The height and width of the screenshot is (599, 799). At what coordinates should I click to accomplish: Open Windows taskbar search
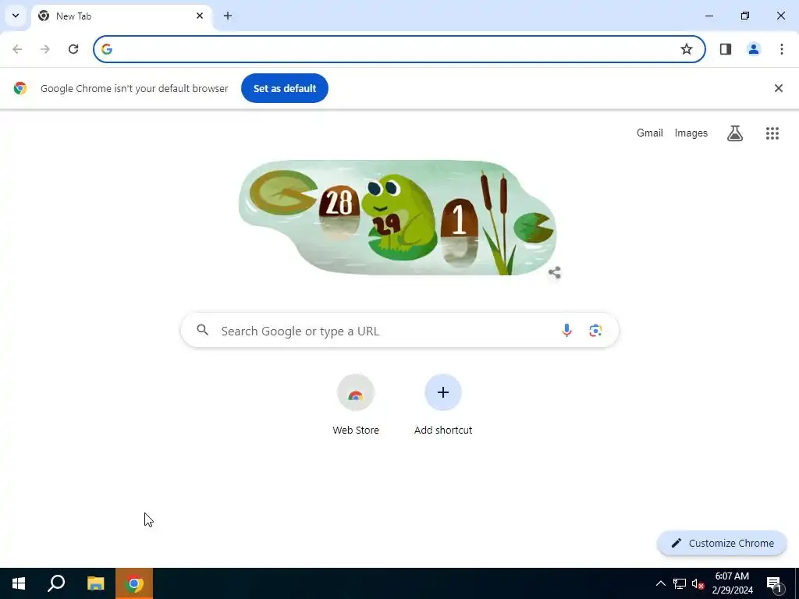[56, 583]
